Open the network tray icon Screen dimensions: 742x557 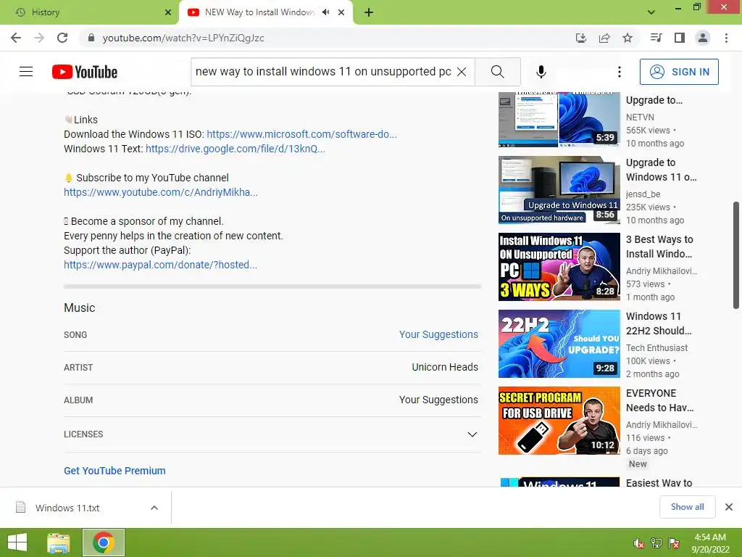tap(656, 543)
